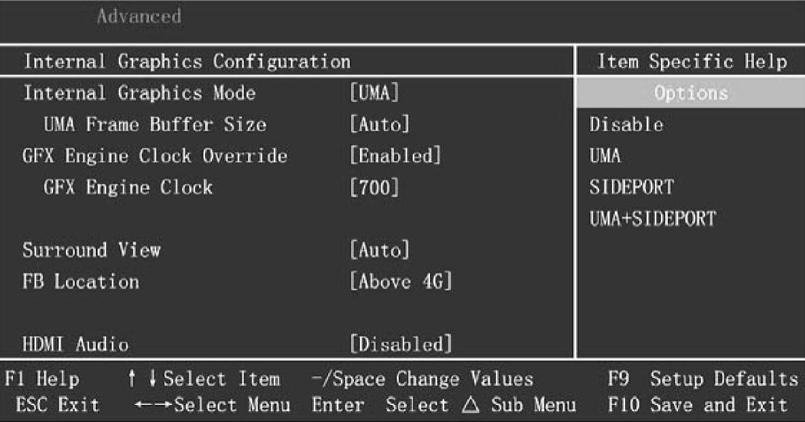Select the Advanced menu tab

point(139,16)
